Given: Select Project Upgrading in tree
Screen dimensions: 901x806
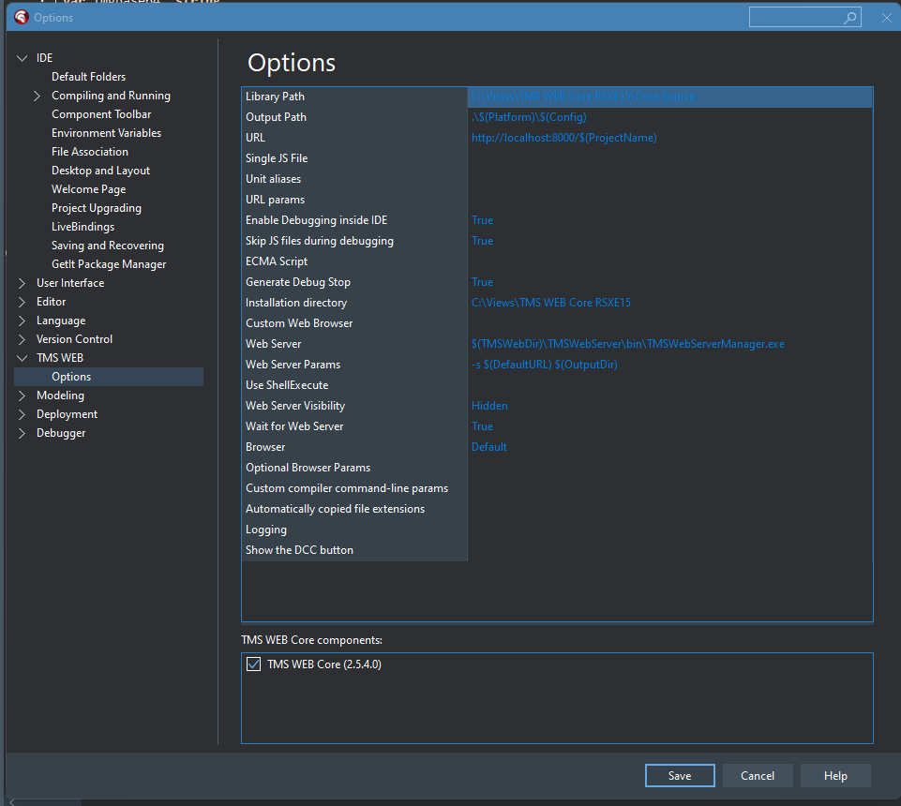Looking at the screenshot, I should click(x=97, y=208).
